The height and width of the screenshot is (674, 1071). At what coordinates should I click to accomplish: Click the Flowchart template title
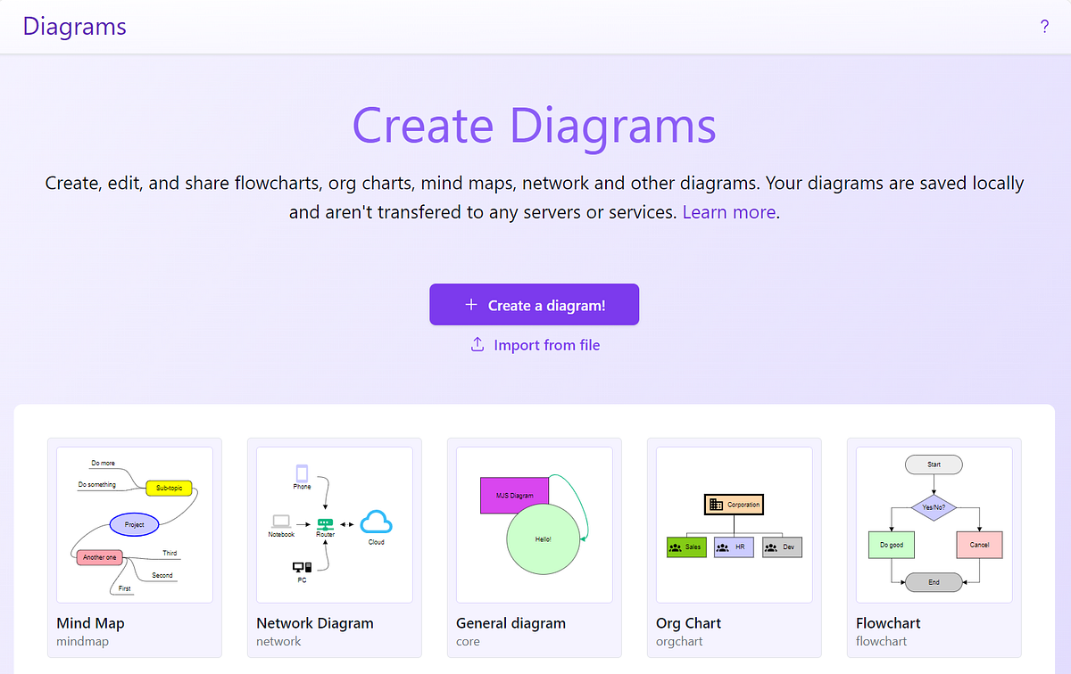tap(888, 623)
